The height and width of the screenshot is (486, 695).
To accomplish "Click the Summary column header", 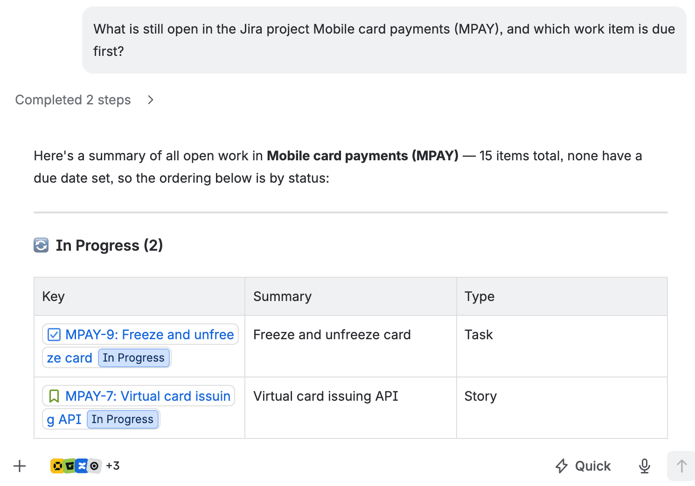I will (x=351, y=296).
